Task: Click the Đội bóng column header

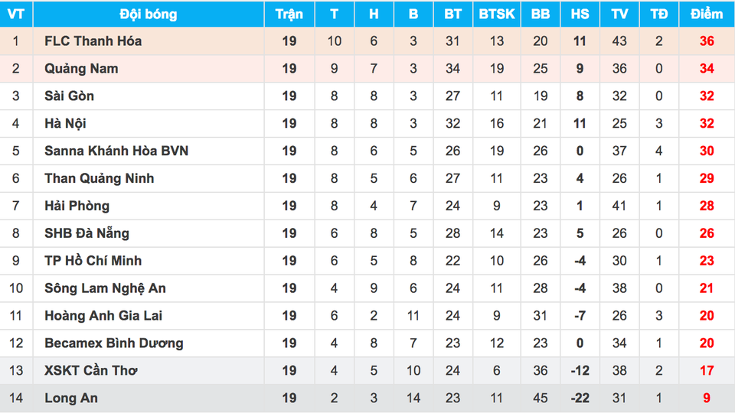Action: [x=149, y=14]
